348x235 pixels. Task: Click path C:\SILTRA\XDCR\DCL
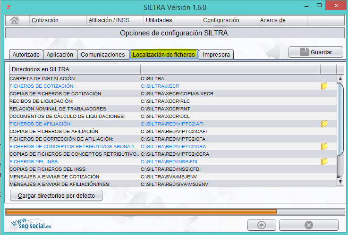(165, 116)
